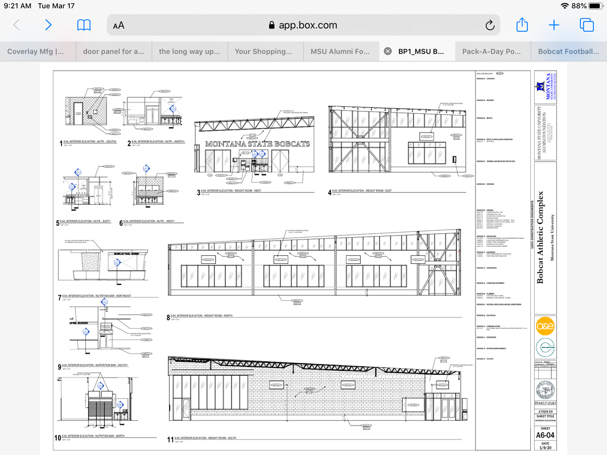This screenshot has height=455, width=607.
Task: Tap the Tue Mar 17 date
Action: (x=56, y=6)
